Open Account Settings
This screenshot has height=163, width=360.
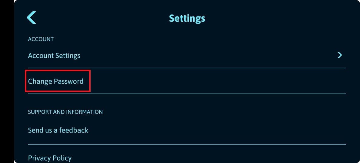54,56
